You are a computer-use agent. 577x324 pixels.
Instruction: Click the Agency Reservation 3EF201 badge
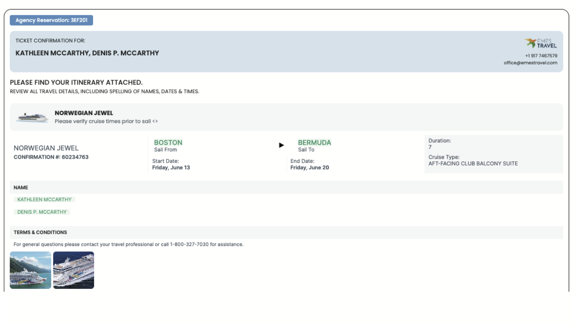click(51, 20)
